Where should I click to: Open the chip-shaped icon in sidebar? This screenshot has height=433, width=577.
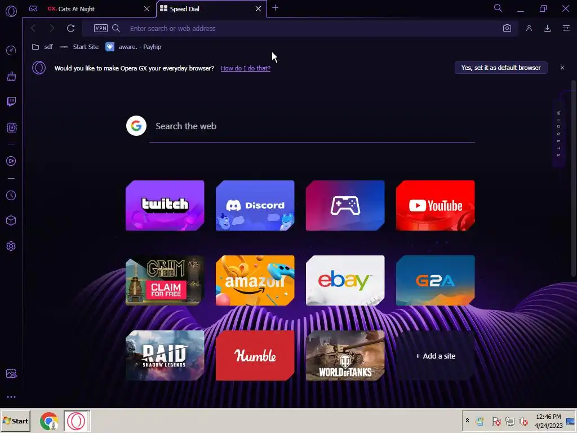(x=11, y=127)
